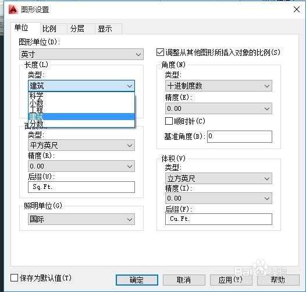
Task: Click the area 后缀 Sq.Ft. text field
Action: click(81, 187)
